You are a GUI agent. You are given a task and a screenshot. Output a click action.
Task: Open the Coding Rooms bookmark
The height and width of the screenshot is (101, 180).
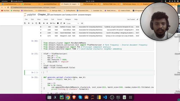click(69, 11)
